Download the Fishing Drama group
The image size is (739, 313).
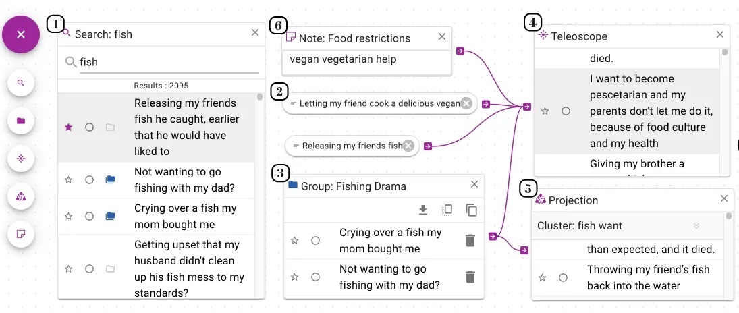[x=423, y=210]
